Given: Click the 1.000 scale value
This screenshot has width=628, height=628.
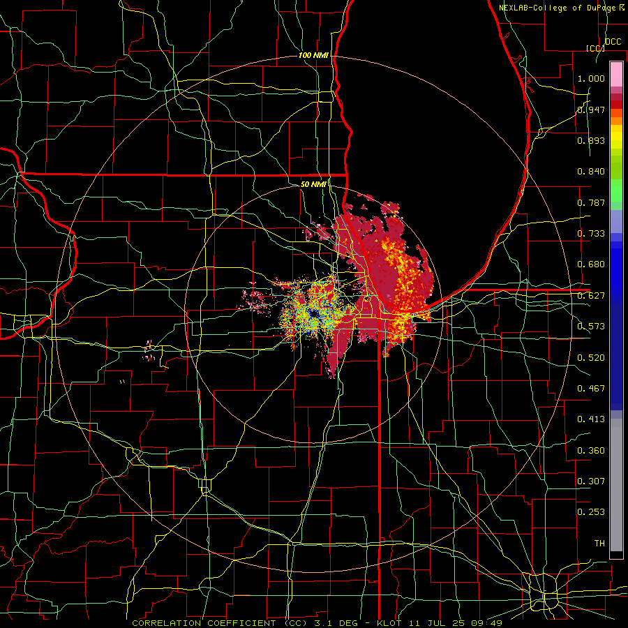Looking at the screenshot, I should 591,78.
